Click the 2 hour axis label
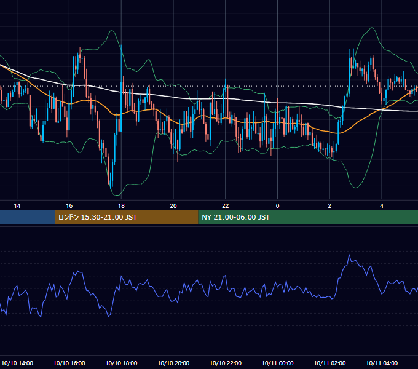Image resolution: width=418 pixels, height=369 pixels. pyautogui.click(x=329, y=206)
